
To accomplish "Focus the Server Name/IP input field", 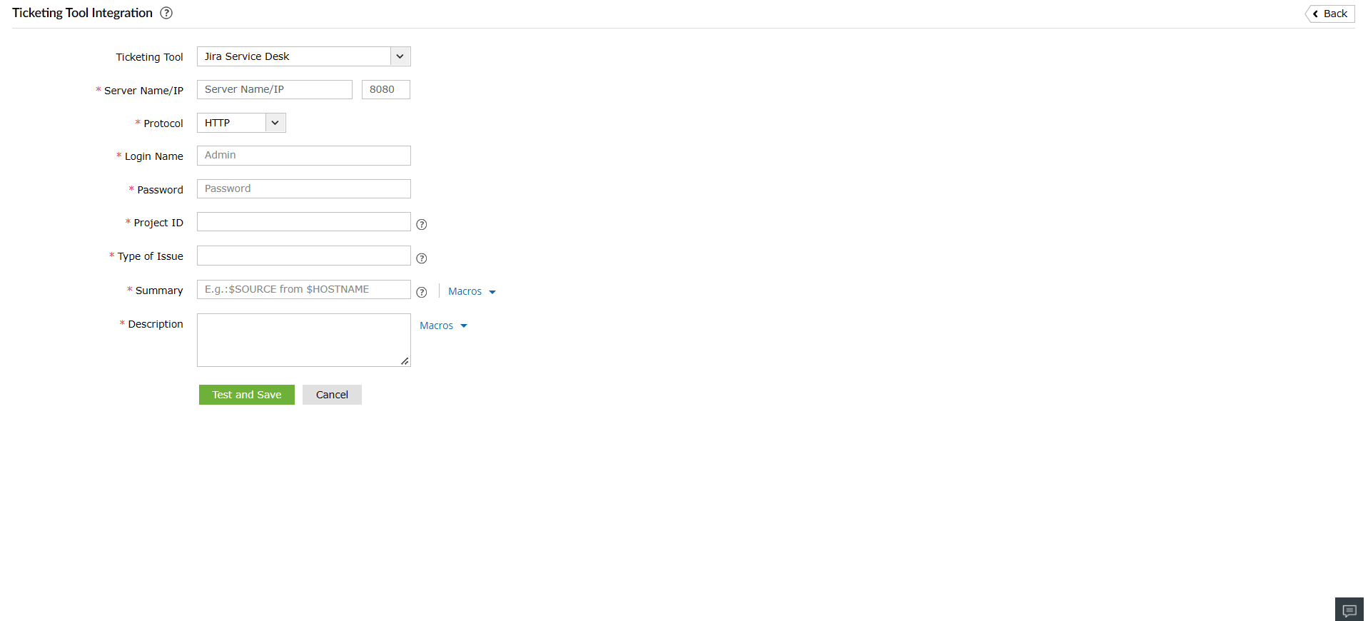I will [x=275, y=89].
